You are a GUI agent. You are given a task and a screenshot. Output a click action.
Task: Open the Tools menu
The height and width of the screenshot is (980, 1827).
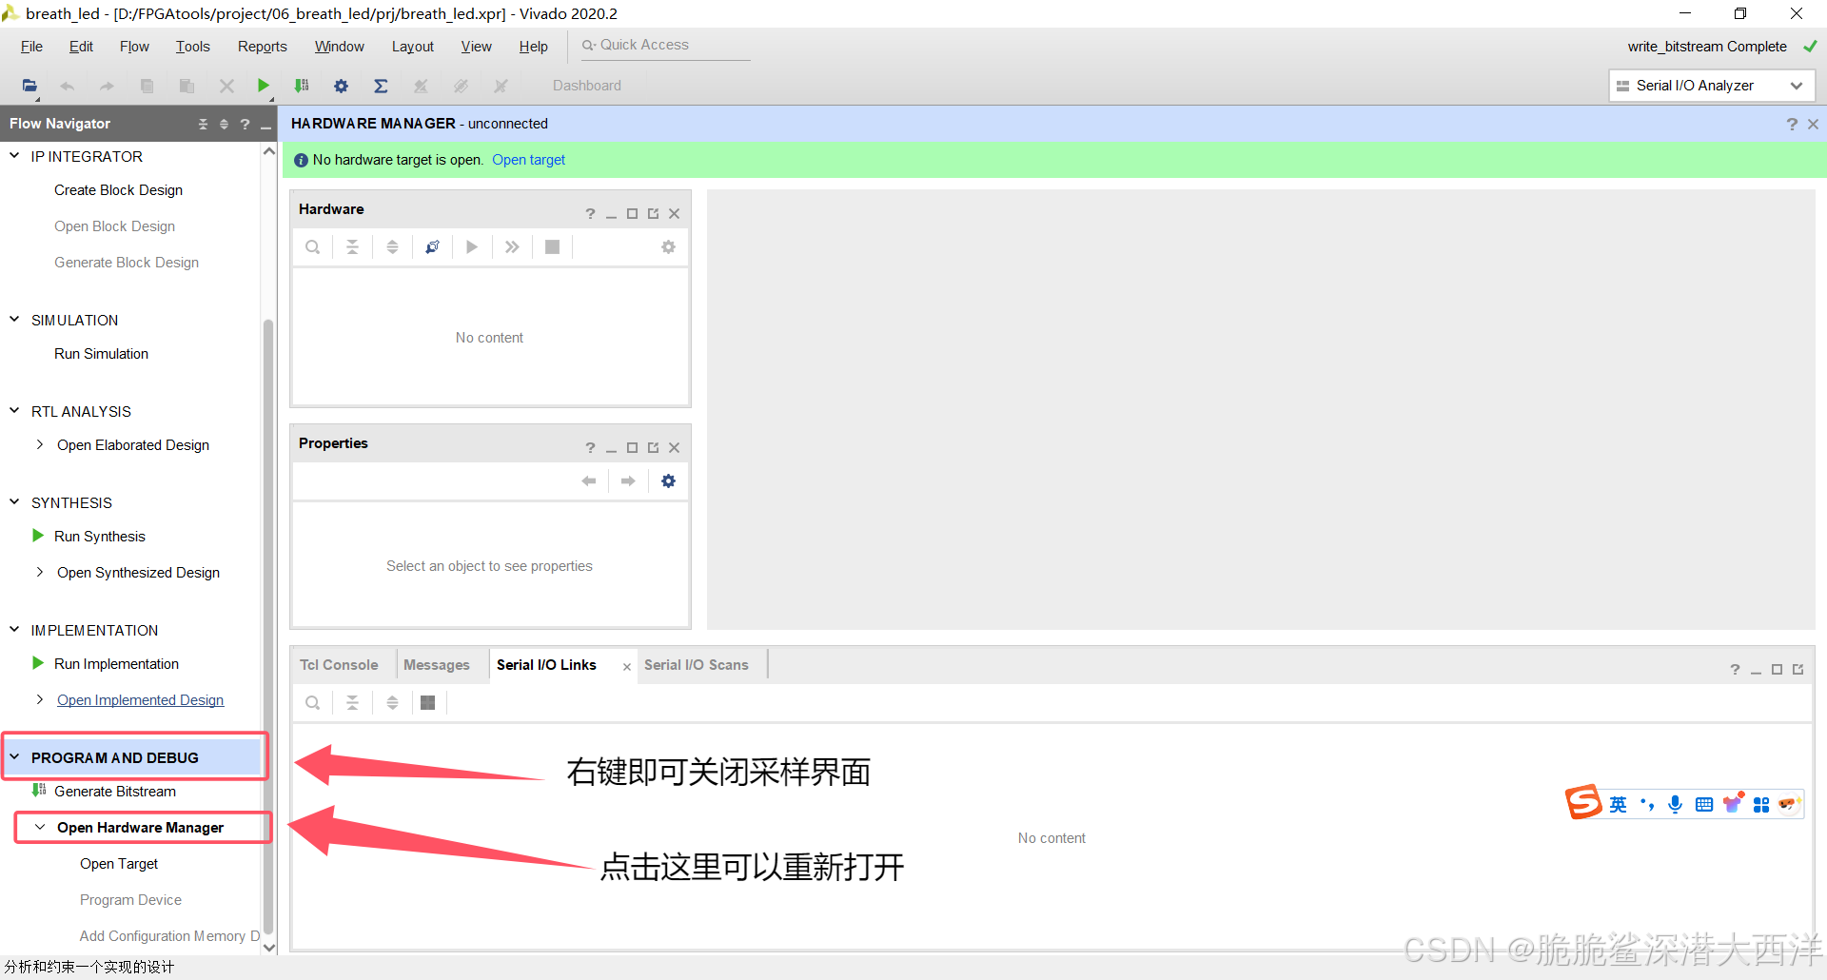pos(192,47)
